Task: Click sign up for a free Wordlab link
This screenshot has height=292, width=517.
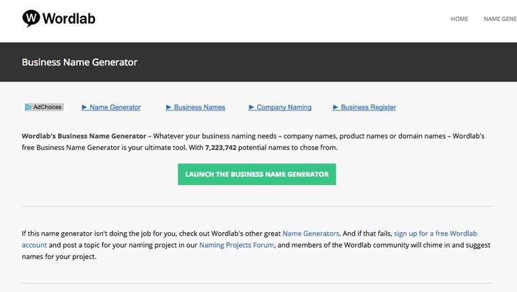Action: click(x=436, y=233)
